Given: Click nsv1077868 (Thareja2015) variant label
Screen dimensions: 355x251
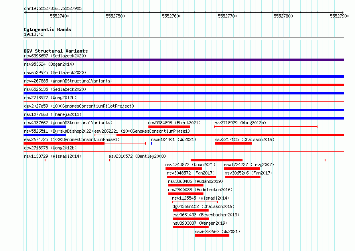Looking at the screenshot, I should tap(53, 114).
